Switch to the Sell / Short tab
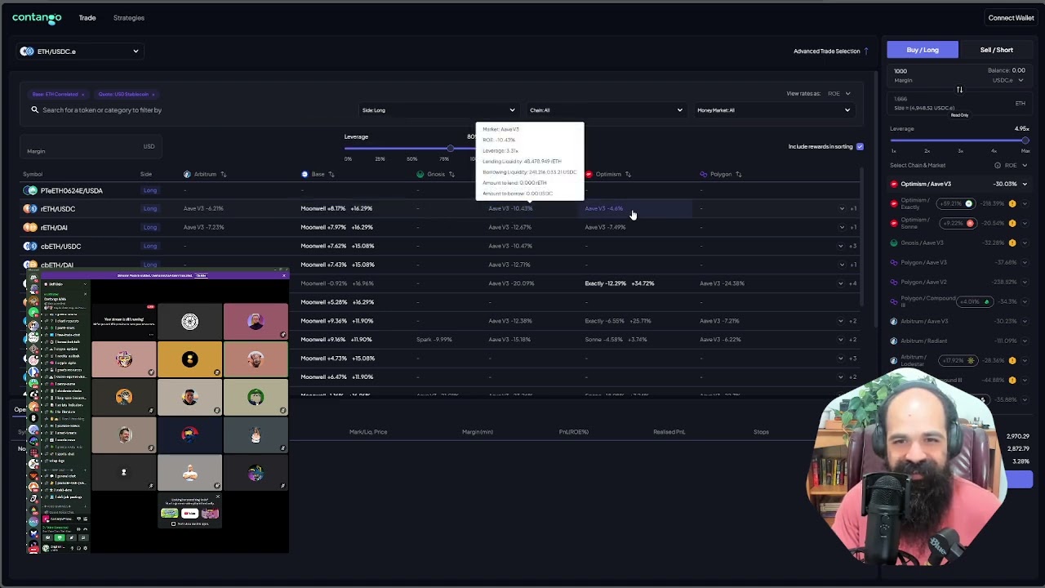Viewport: 1045px width, 588px height. point(997,50)
